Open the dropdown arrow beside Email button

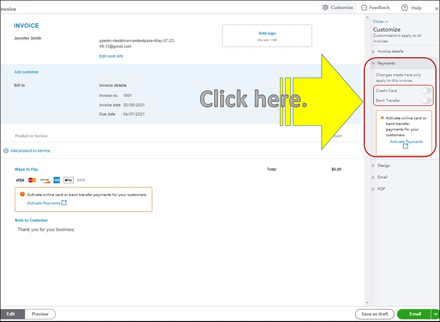(x=435, y=314)
